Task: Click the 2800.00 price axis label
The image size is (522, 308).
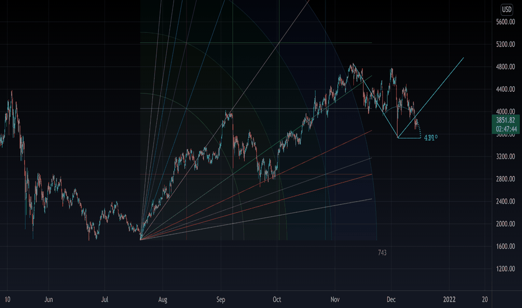Action: (505, 179)
